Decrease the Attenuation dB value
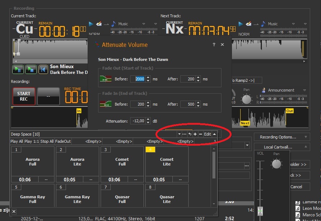The height and width of the screenshot is (221, 321). click(x=148, y=123)
